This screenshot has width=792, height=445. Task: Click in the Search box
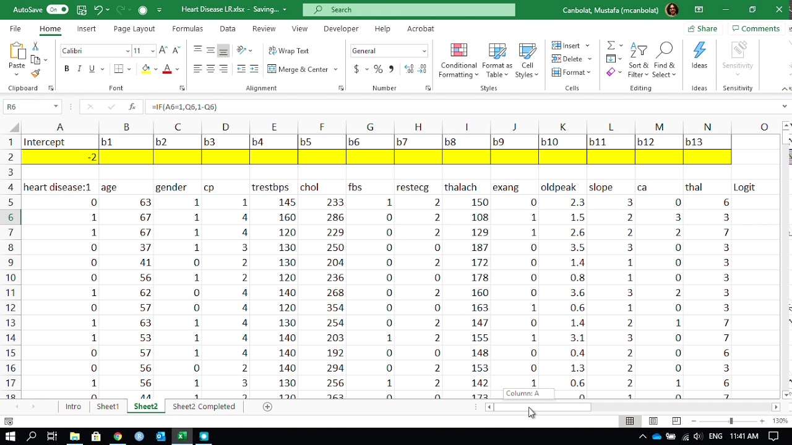click(409, 10)
